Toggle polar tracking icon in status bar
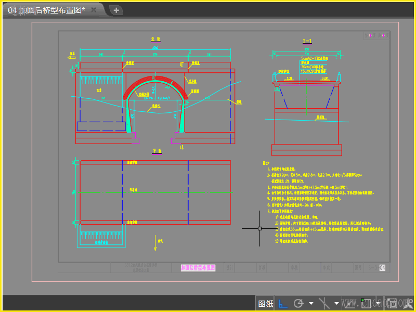 click(x=298, y=303)
